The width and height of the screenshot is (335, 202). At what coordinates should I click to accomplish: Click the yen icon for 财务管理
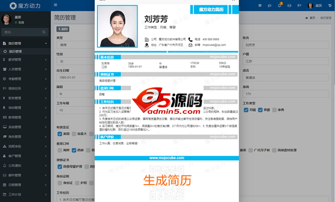4,98
